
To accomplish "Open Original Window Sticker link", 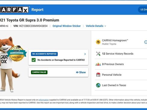I will 67,26.
